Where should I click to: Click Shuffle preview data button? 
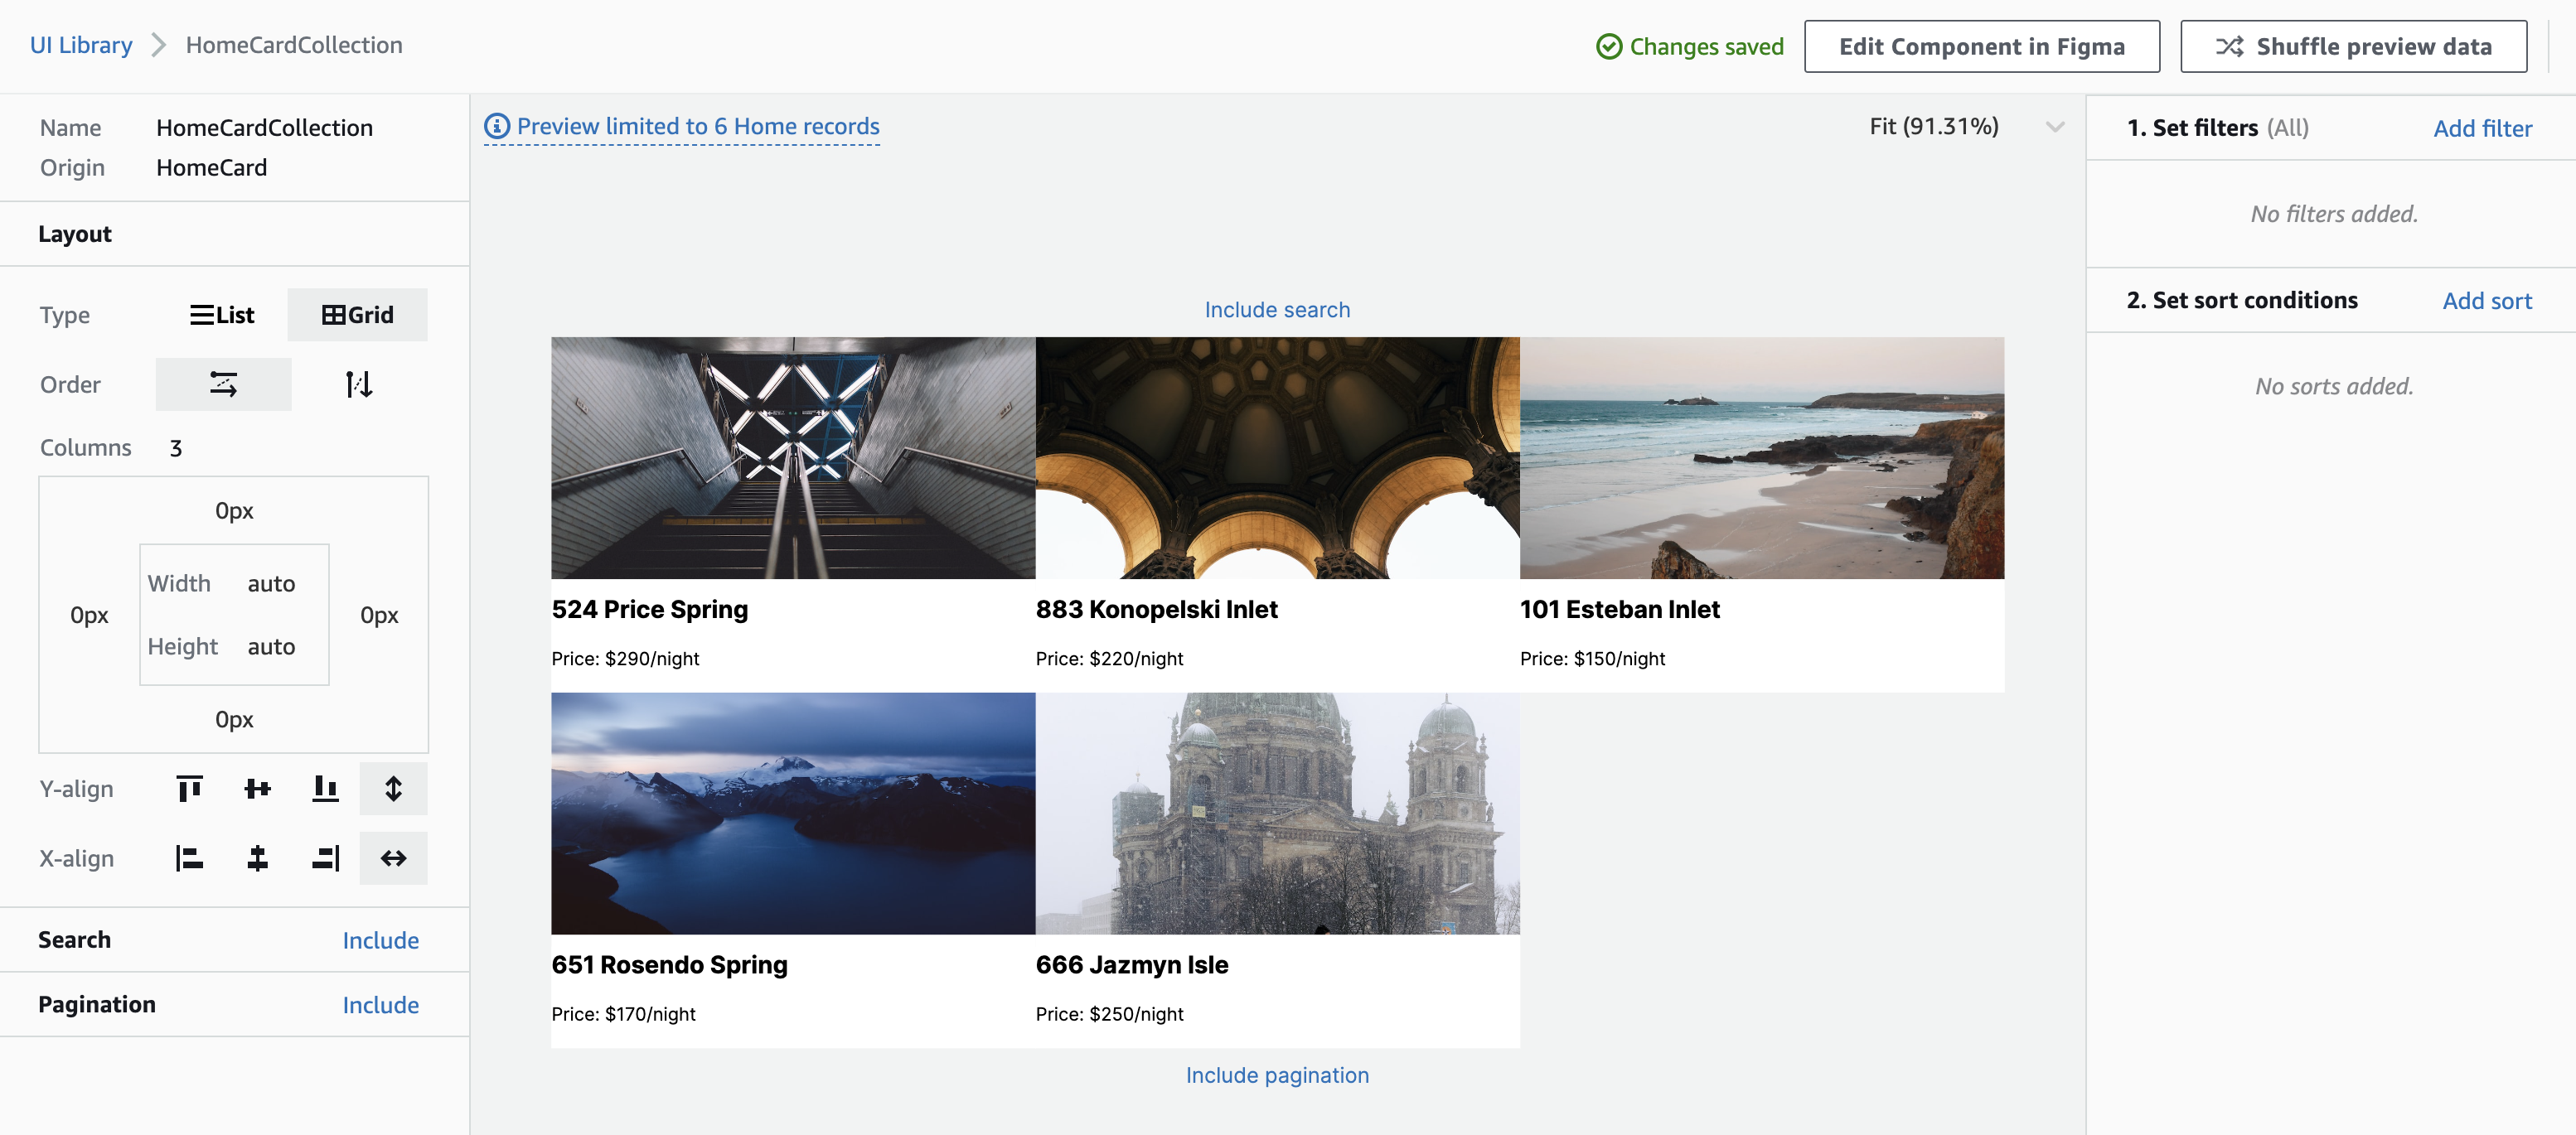tap(2353, 47)
